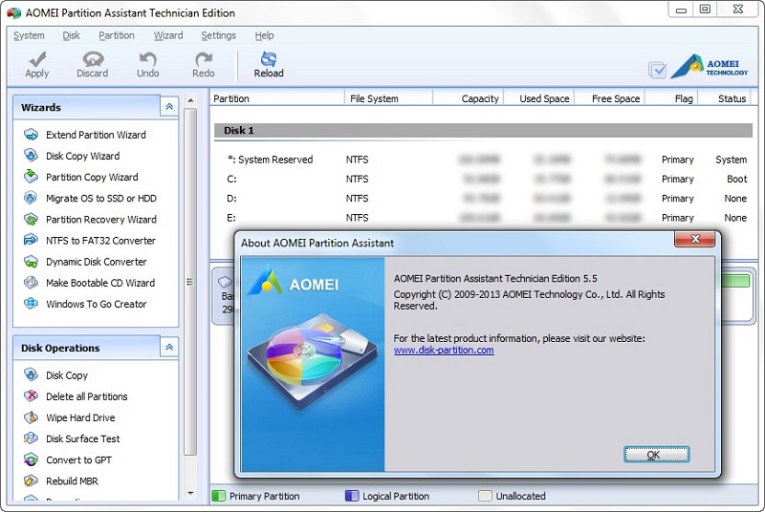Select the E: partition row
Viewport: 765px width, 512px height.
(x=483, y=218)
